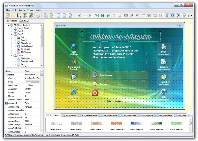The width and height of the screenshot is (198, 141).
Task: Collapse the Animated property group
Action: pos(6,103)
